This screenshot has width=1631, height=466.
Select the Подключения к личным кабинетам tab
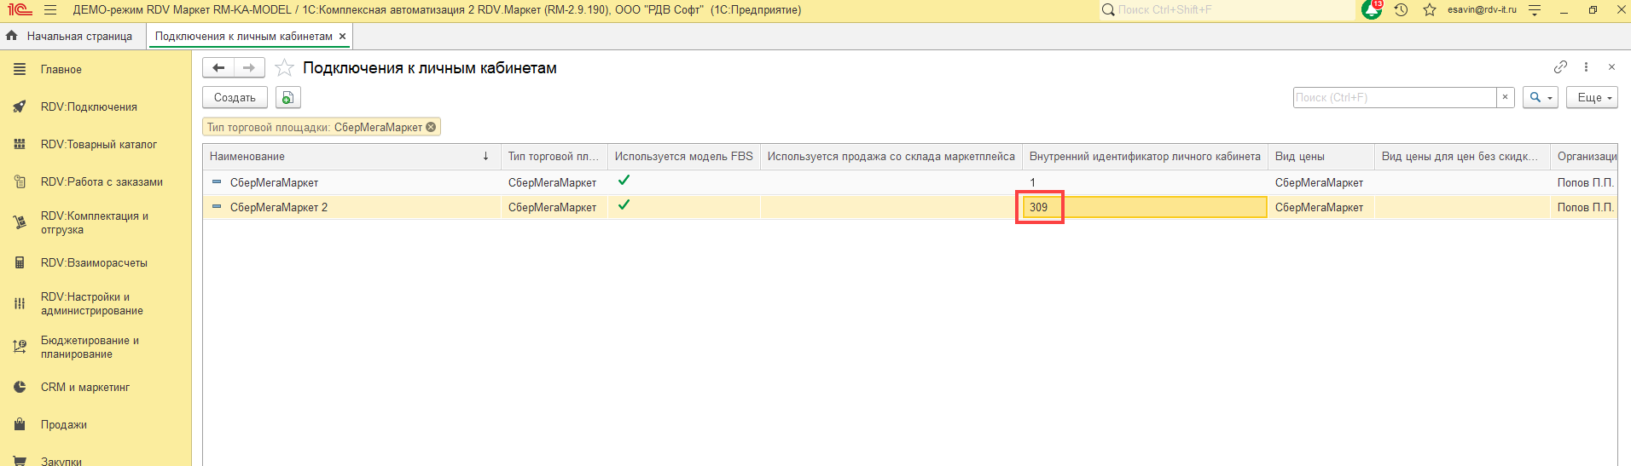coord(244,37)
